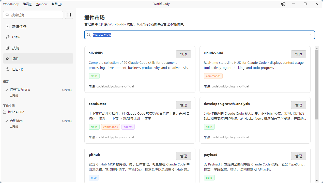Image resolution: width=323 pixels, height=183 pixels.
Task: Click checkmark icon beside 启动idea task
Action: pyautogui.click(x=7, y=121)
